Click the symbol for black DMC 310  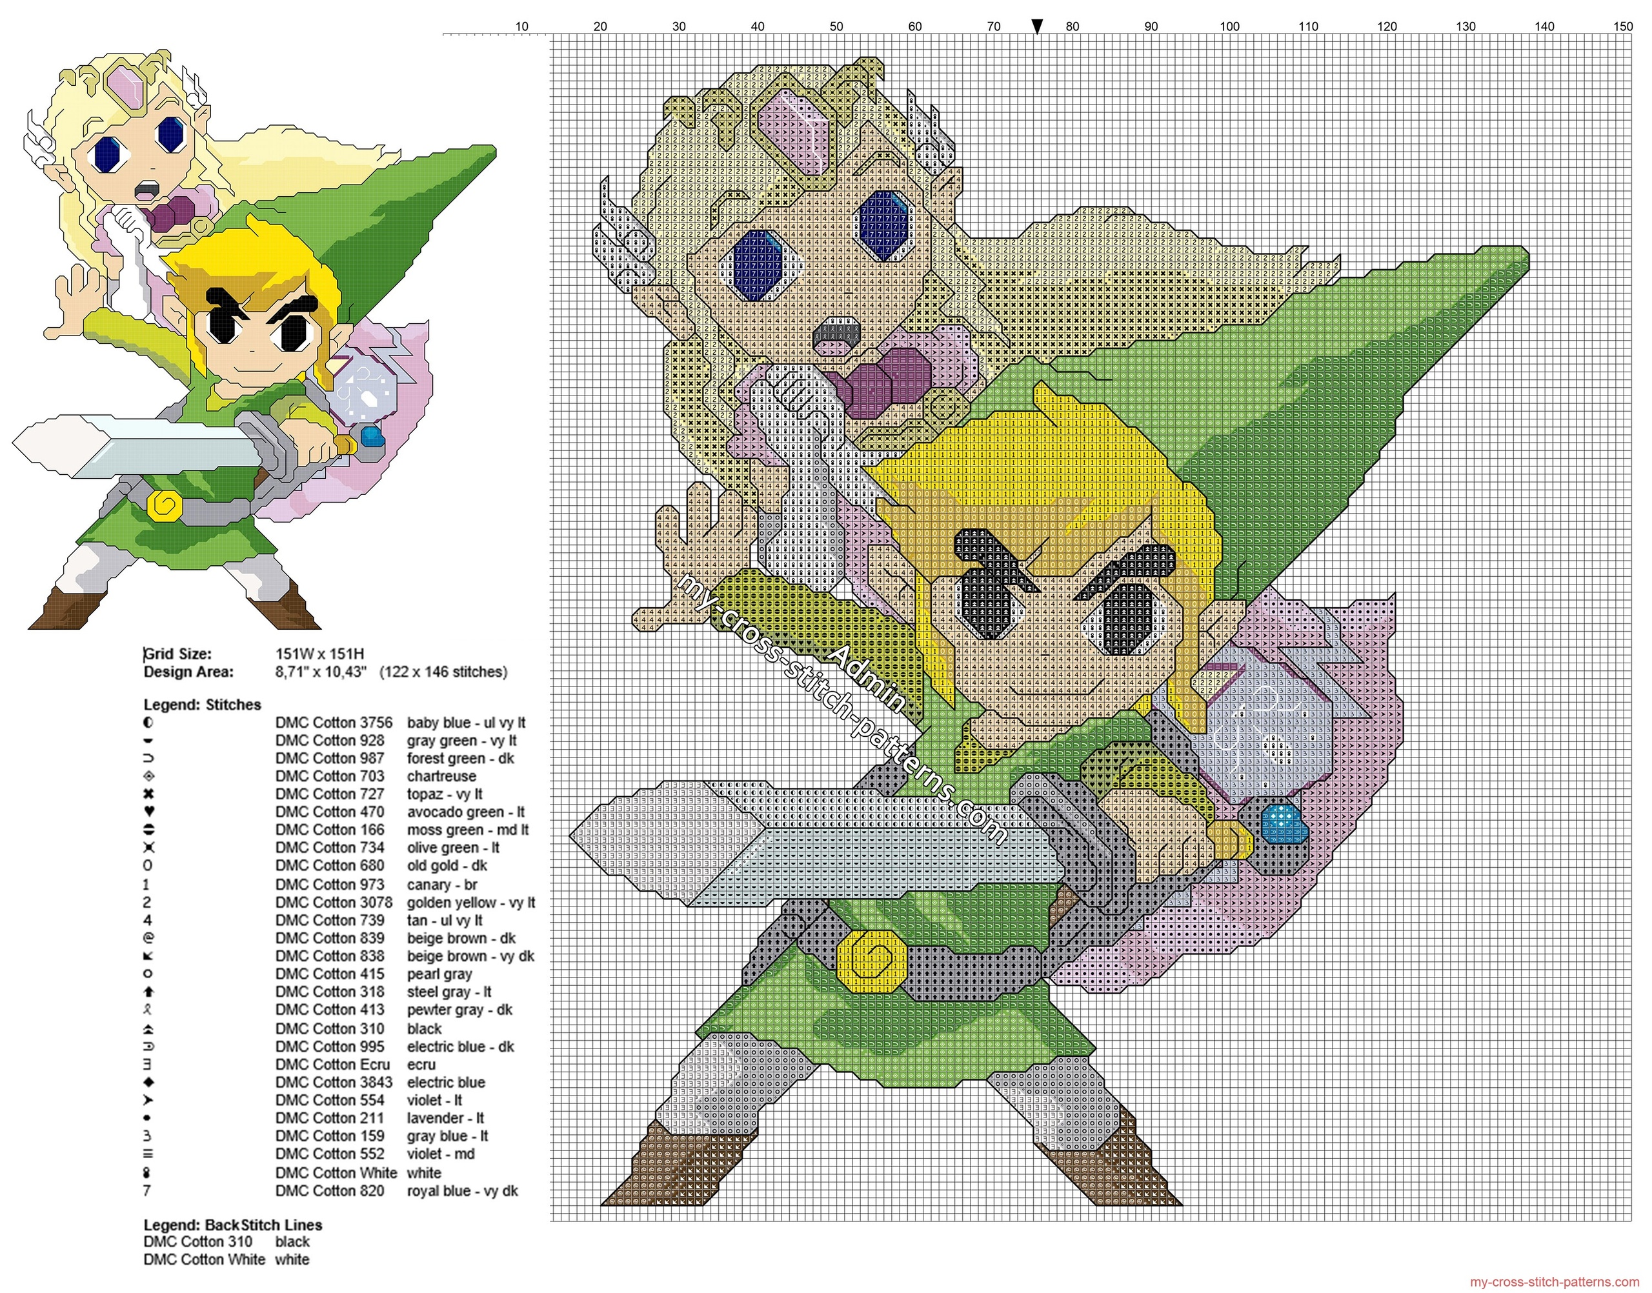(148, 1029)
